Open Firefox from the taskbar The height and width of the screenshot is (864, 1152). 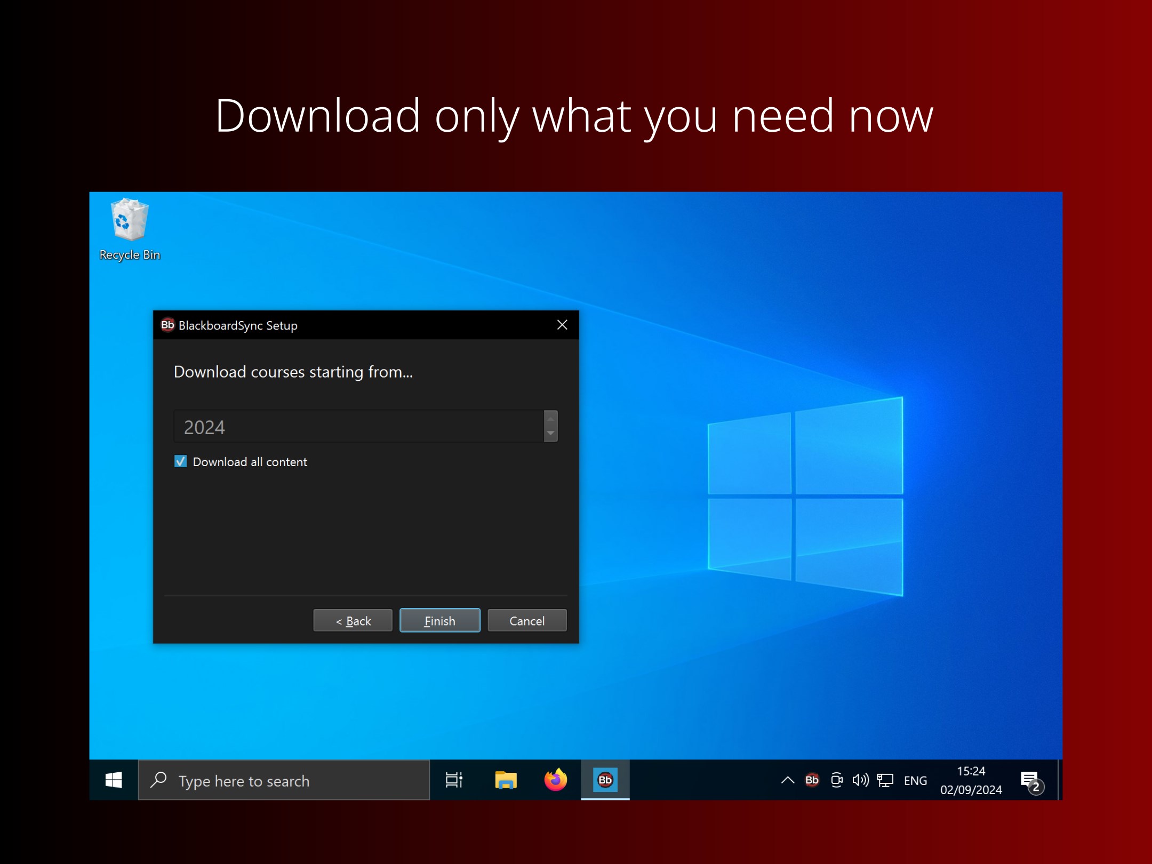555,780
